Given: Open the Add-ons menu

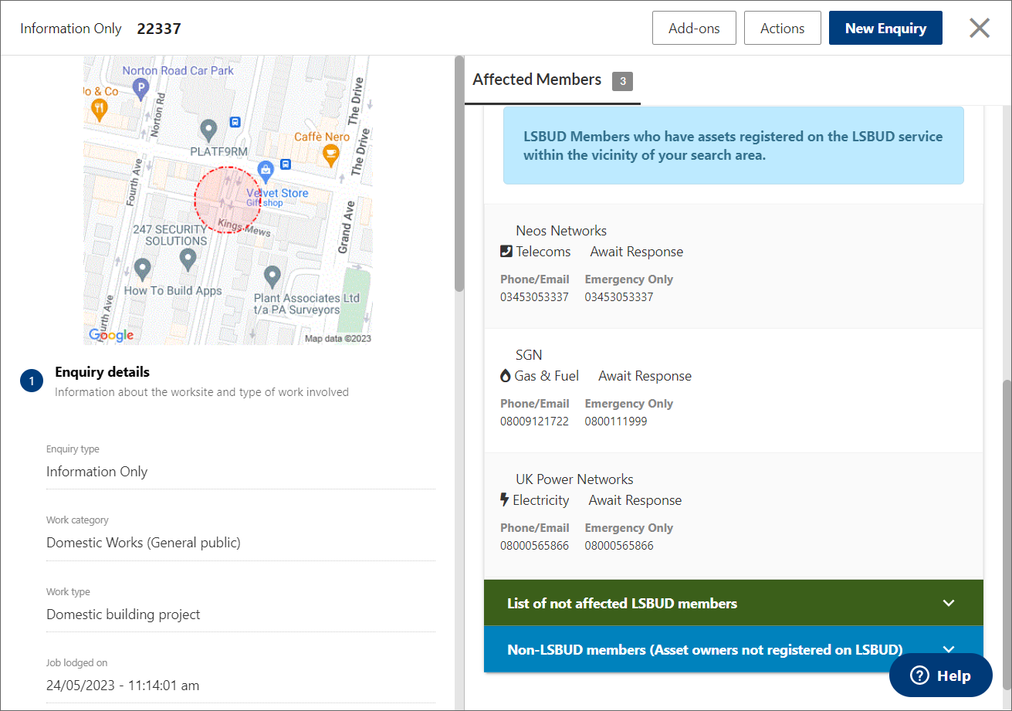Looking at the screenshot, I should coord(693,29).
